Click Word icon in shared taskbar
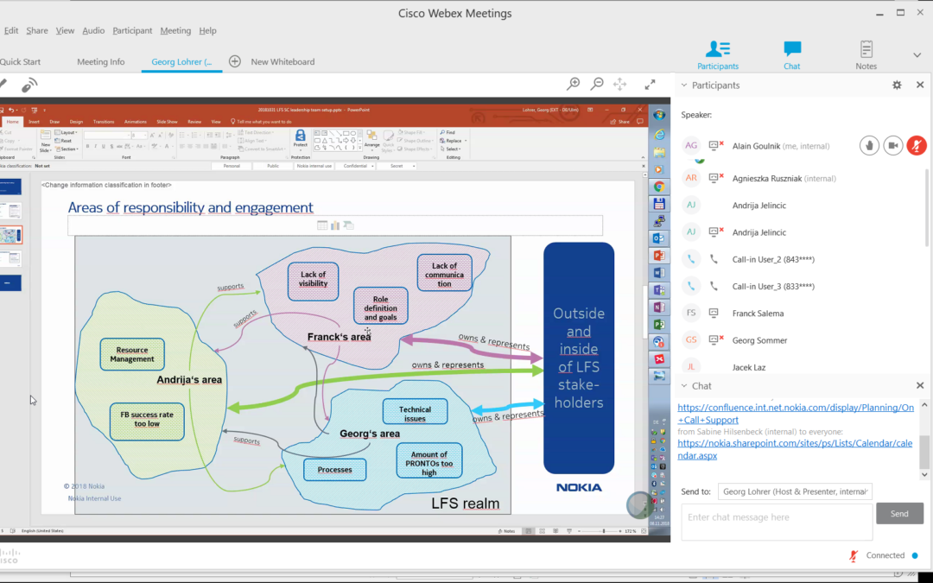This screenshot has width=933, height=583. (658, 272)
